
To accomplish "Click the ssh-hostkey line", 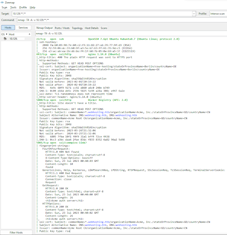I will point(48,42).
